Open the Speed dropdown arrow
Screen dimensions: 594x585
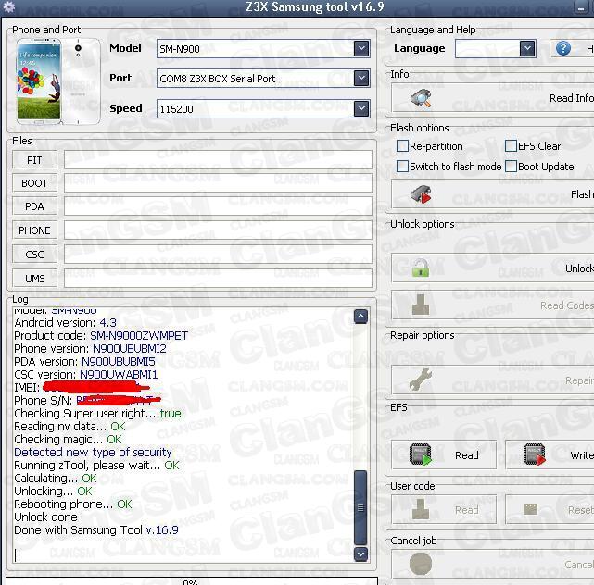(x=361, y=108)
